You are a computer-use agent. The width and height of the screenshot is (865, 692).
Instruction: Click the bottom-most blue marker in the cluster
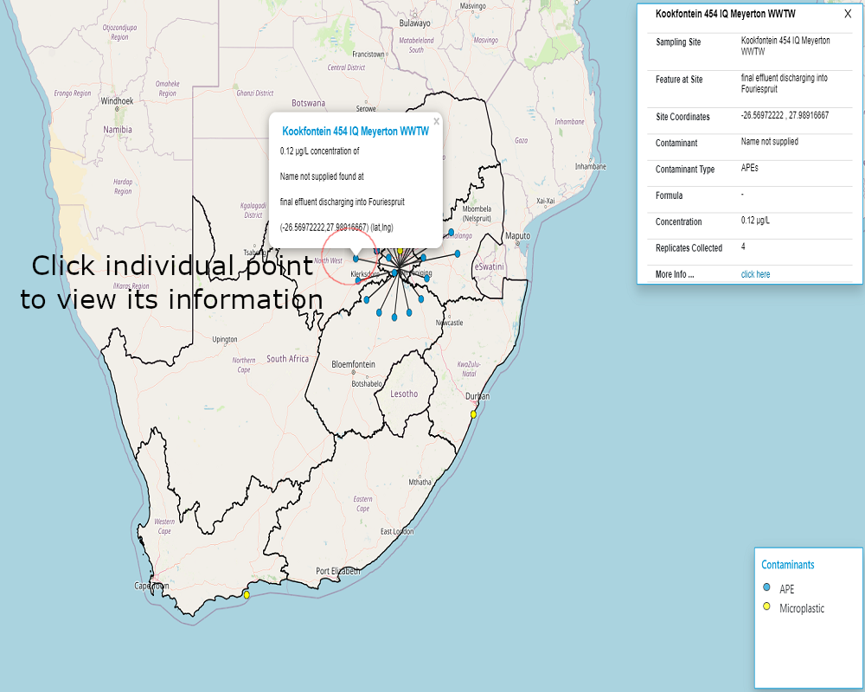[394, 317]
